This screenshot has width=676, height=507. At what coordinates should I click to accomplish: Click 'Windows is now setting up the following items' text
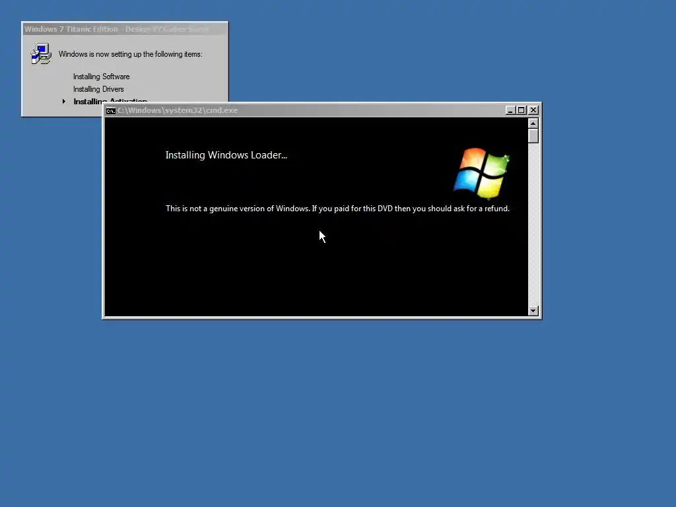point(130,54)
